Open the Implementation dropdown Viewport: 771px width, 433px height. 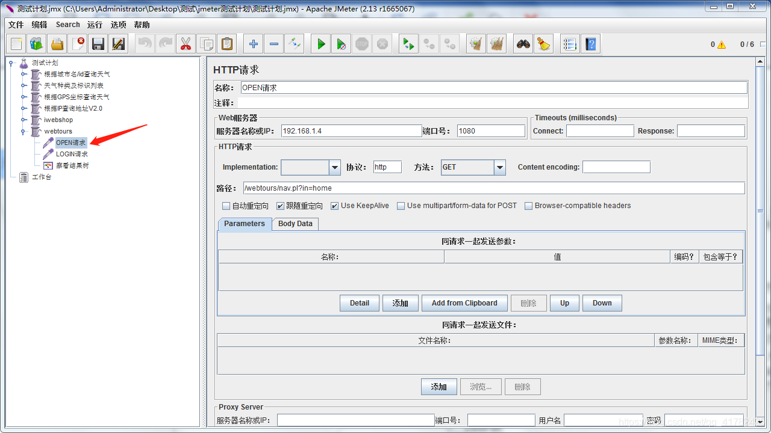pos(335,167)
